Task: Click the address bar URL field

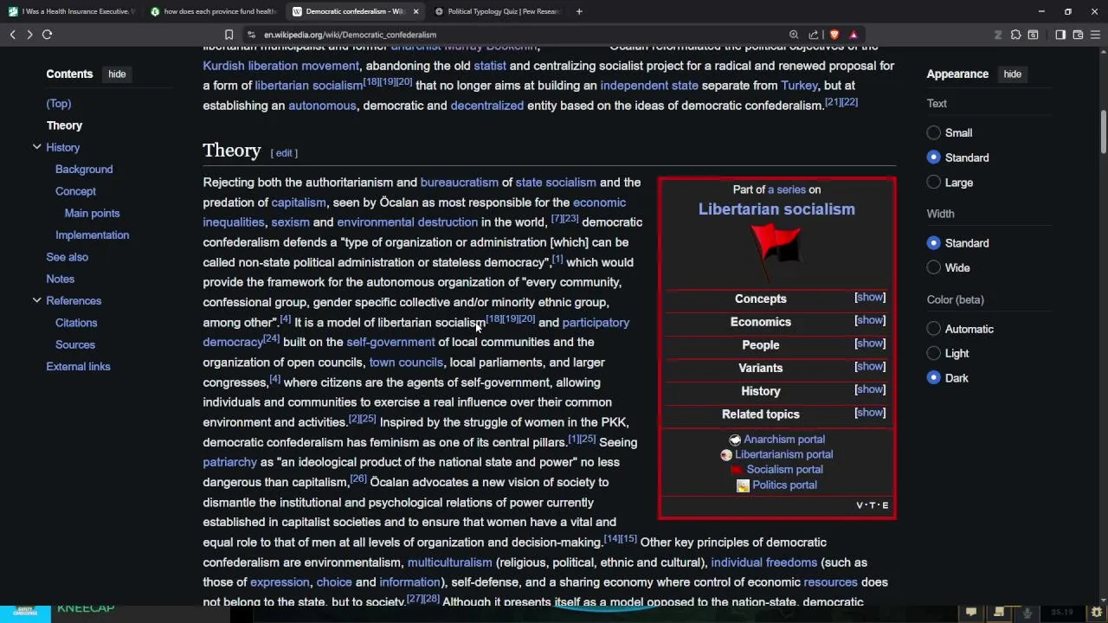Action: pyautogui.click(x=519, y=35)
